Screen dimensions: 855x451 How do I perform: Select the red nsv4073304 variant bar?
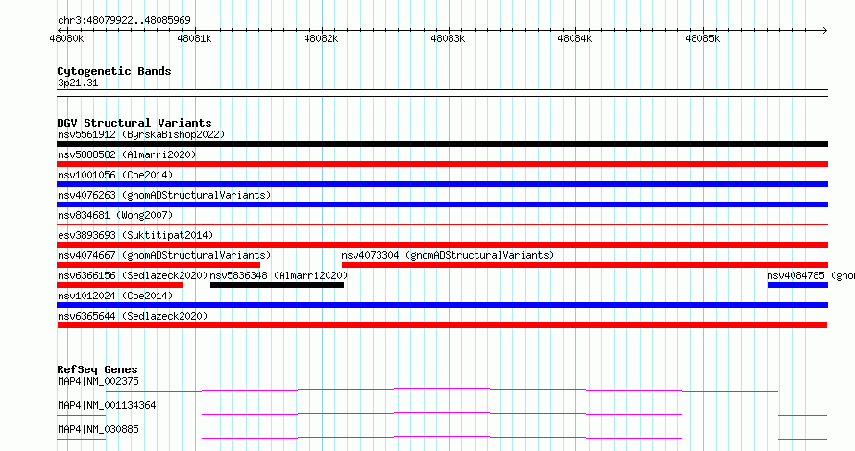click(585, 265)
